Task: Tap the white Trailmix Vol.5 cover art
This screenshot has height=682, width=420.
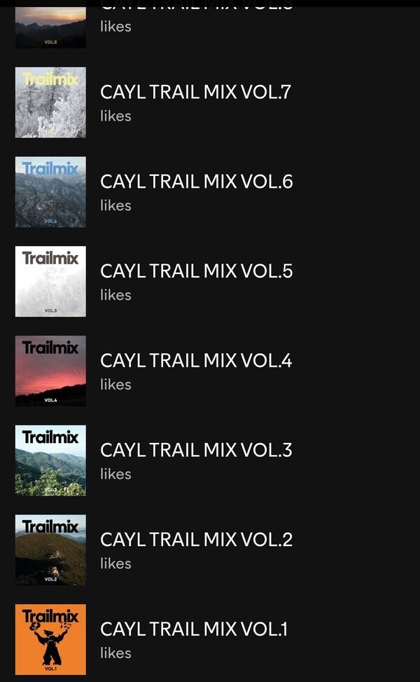Action: pyautogui.click(x=50, y=281)
